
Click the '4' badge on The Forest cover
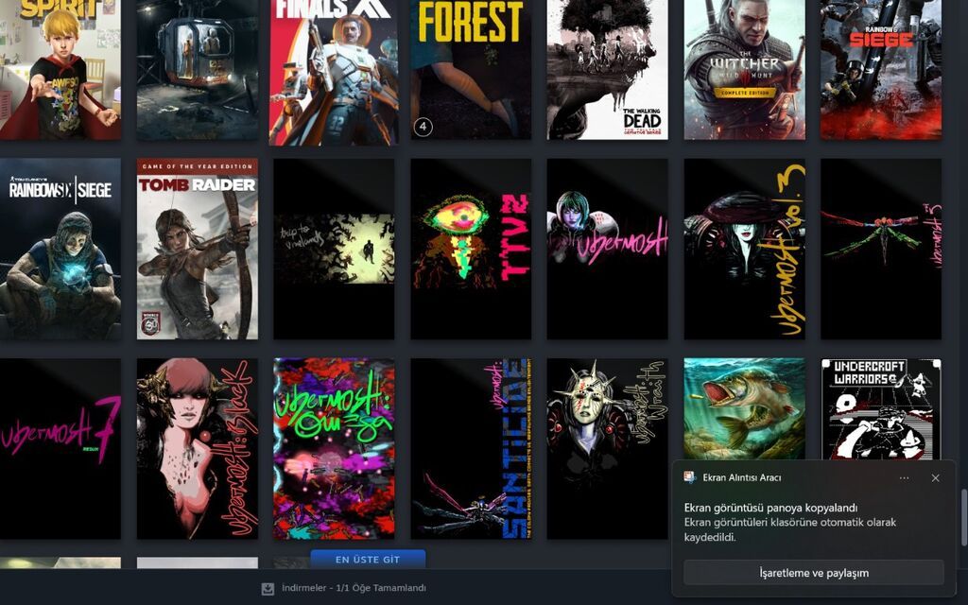(x=423, y=128)
